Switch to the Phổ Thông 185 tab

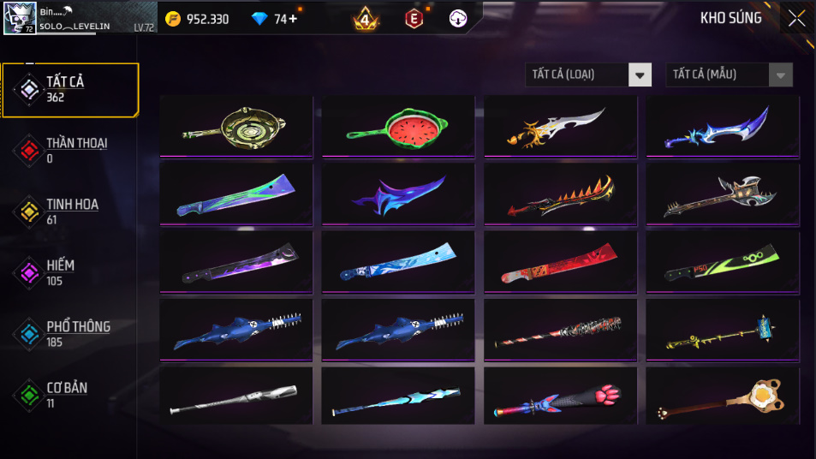pos(69,334)
